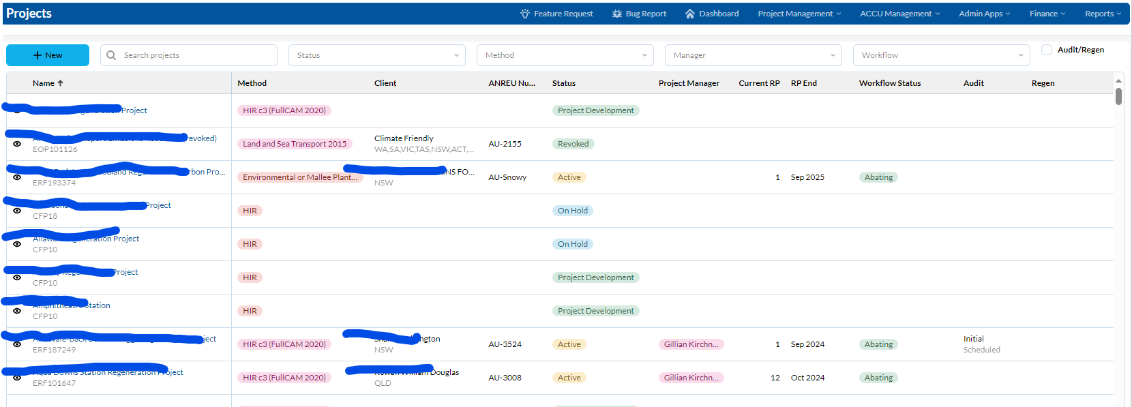Image resolution: width=1132 pixels, height=407 pixels.
Task: Click the On Hold badge in CFP18 row
Action: 573,211
